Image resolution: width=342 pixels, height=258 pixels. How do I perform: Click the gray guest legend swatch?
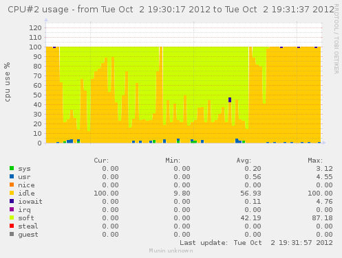click(x=12, y=234)
